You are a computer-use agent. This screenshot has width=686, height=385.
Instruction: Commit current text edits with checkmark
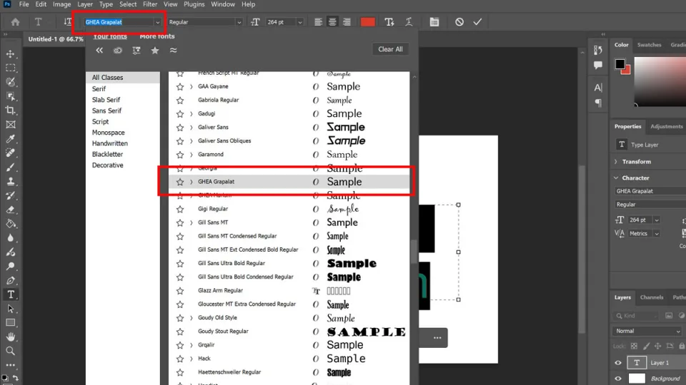tap(477, 22)
